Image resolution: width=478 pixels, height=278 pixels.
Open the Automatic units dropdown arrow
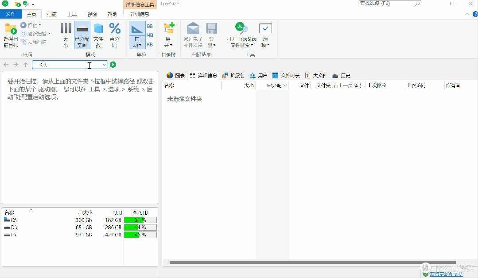click(140, 45)
